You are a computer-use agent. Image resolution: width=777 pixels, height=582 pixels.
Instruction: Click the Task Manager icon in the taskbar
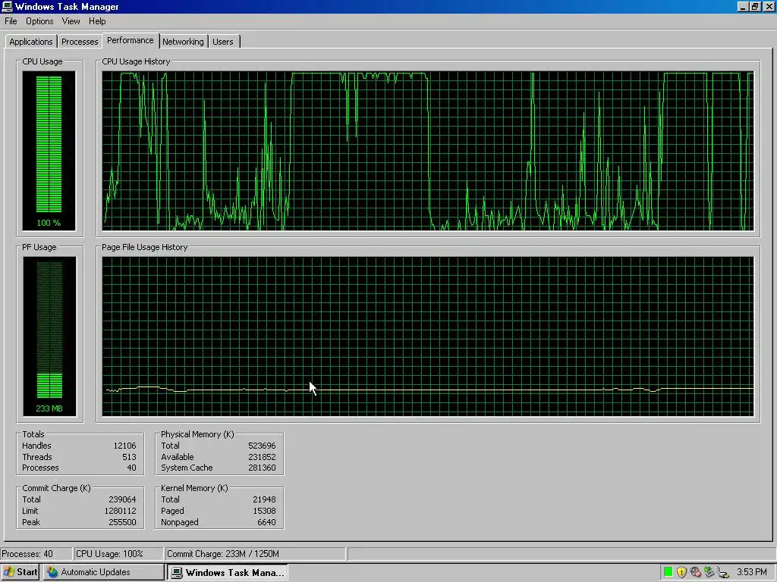pyautogui.click(x=176, y=573)
